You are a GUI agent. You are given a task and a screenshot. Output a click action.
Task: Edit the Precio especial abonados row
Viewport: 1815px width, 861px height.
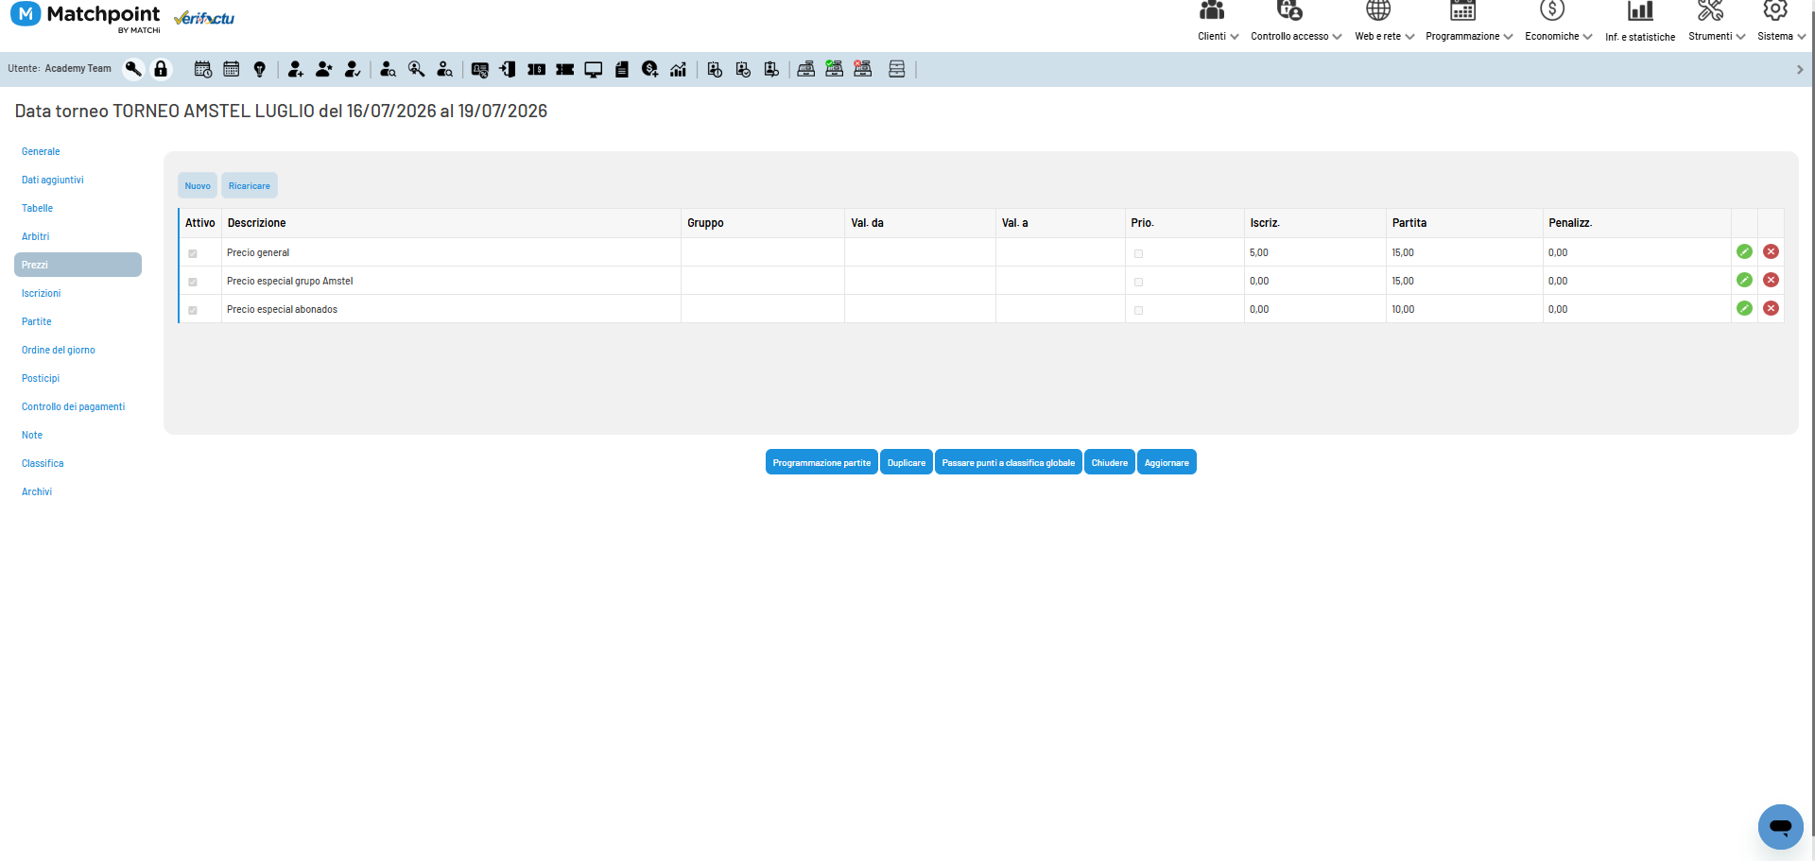[1744, 308]
